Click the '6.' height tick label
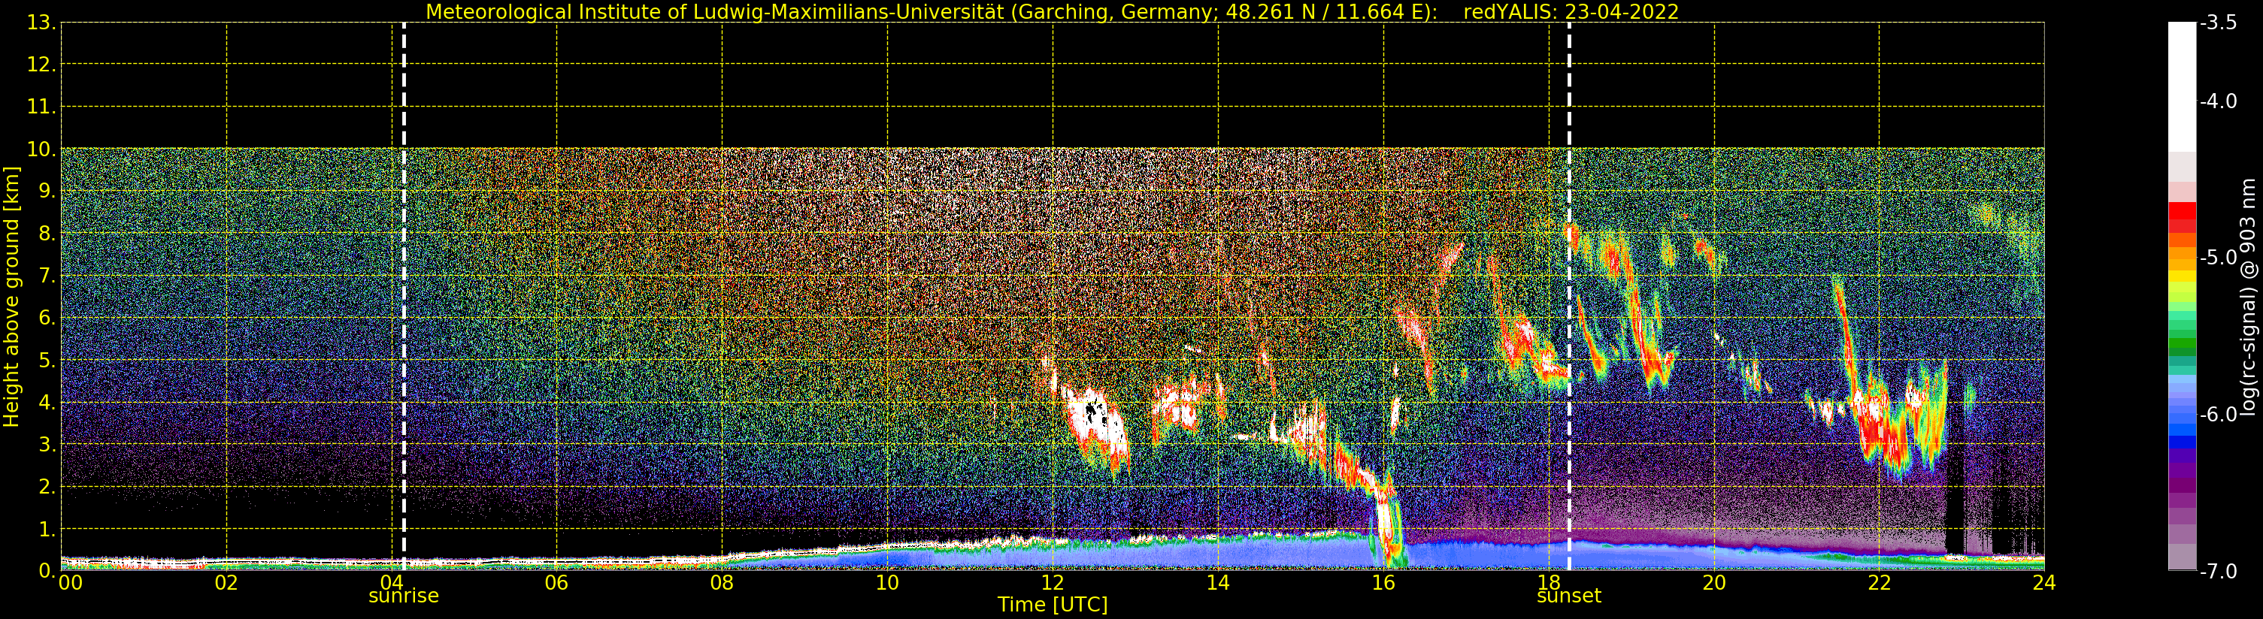2263x619 pixels. click(x=47, y=318)
